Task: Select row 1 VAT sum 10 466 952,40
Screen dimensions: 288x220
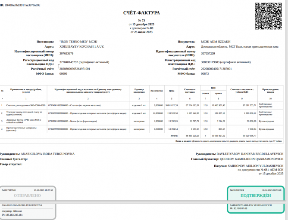Action: pyautogui.click(x=219, y=105)
